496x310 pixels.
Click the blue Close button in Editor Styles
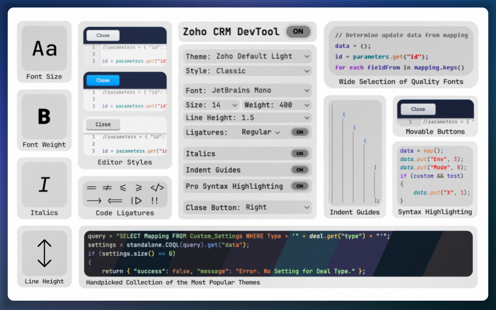[x=102, y=80]
